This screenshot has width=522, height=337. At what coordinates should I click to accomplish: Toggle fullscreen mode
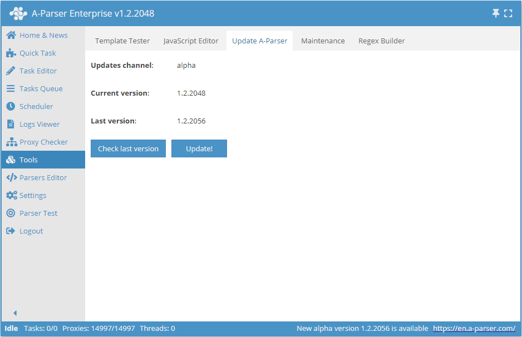[x=508, y=12]
